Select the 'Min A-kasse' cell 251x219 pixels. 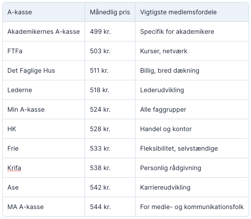point(26,109)
